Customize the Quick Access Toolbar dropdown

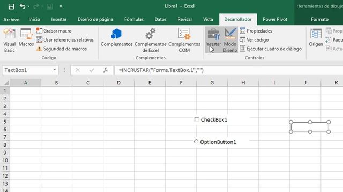(61, 6)
